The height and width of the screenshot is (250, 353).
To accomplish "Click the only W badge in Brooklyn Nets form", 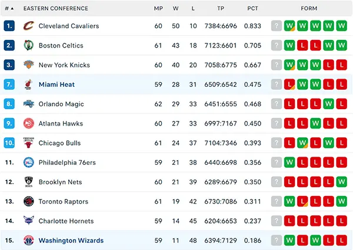I will (x=341, y=182).
